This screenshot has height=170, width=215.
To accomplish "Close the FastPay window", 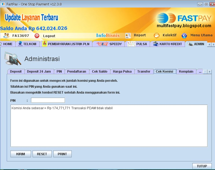I will (212, 4).
